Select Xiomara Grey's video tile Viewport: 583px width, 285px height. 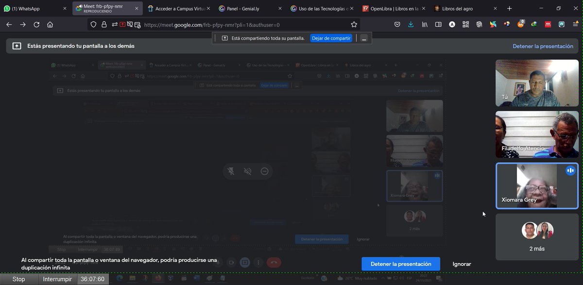(x=537, y=185)
